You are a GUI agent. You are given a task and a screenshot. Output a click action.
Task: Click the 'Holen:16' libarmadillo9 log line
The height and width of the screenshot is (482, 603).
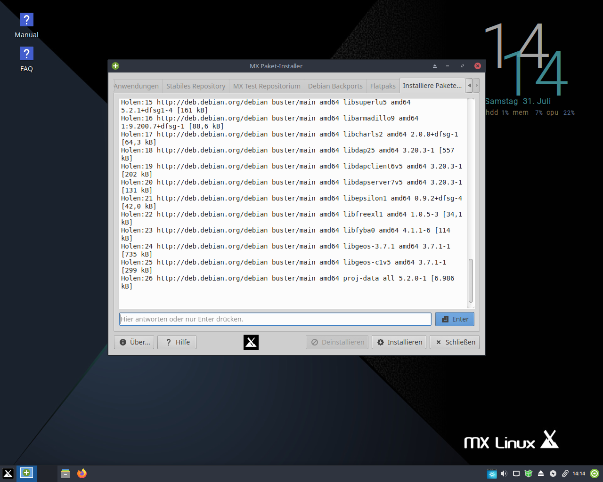coord(270,122)
